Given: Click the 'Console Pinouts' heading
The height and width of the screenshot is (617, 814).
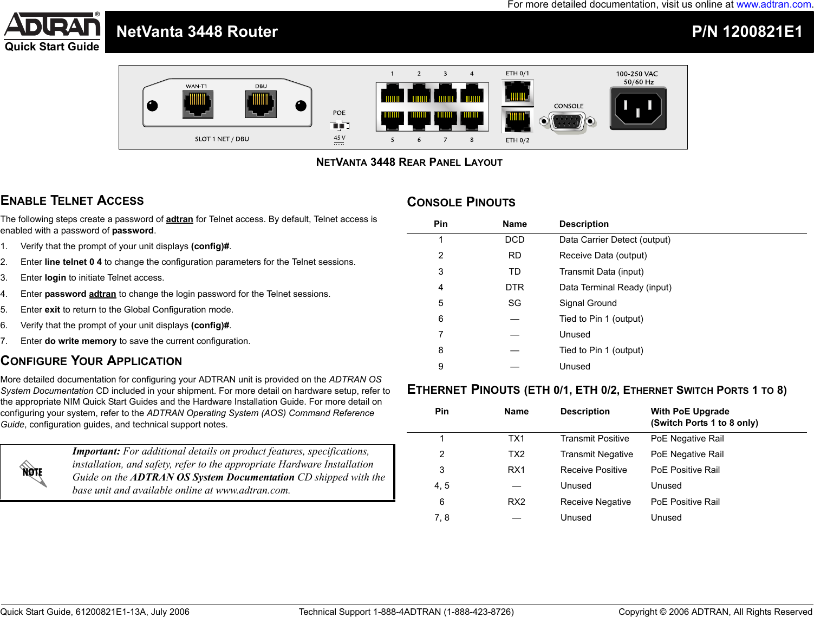Looking at the screenshot, I should (461, 202).
